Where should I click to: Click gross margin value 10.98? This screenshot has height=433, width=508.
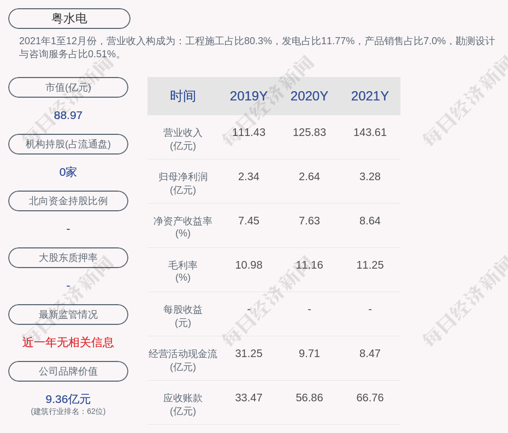249,265
